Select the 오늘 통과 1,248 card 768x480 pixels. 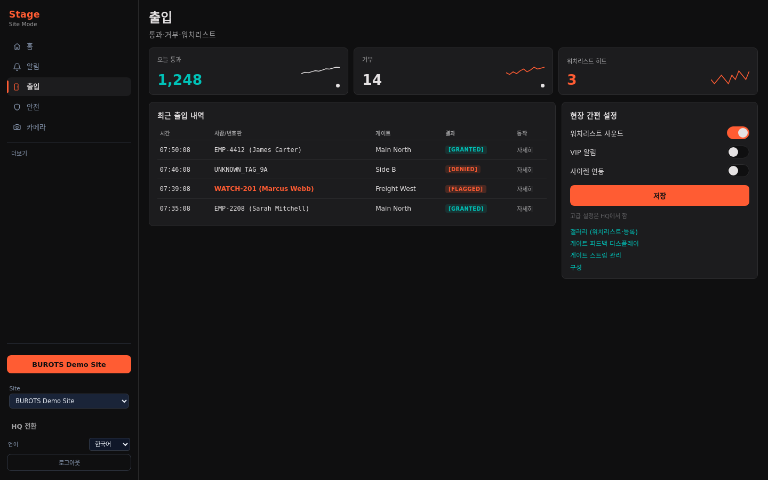[249, 71]
